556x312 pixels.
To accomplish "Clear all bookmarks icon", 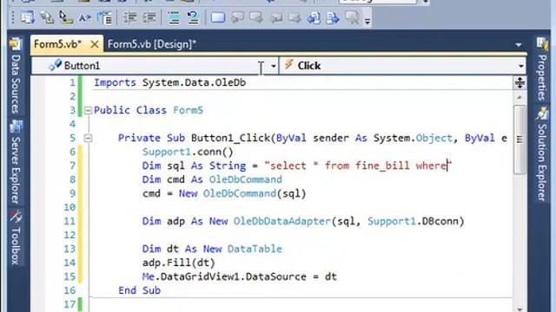I will tap(352, 17).
